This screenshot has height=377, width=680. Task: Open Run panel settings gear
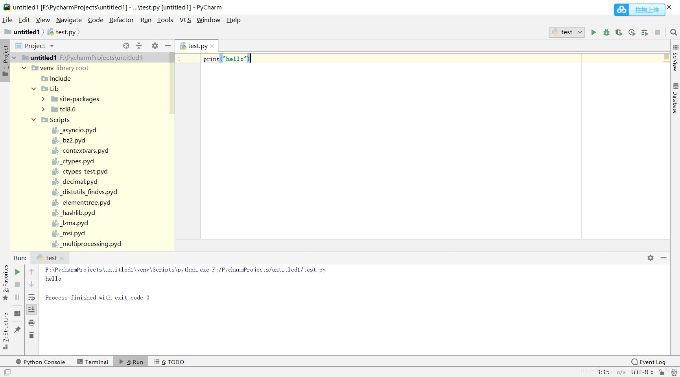(x=651, y=258)
